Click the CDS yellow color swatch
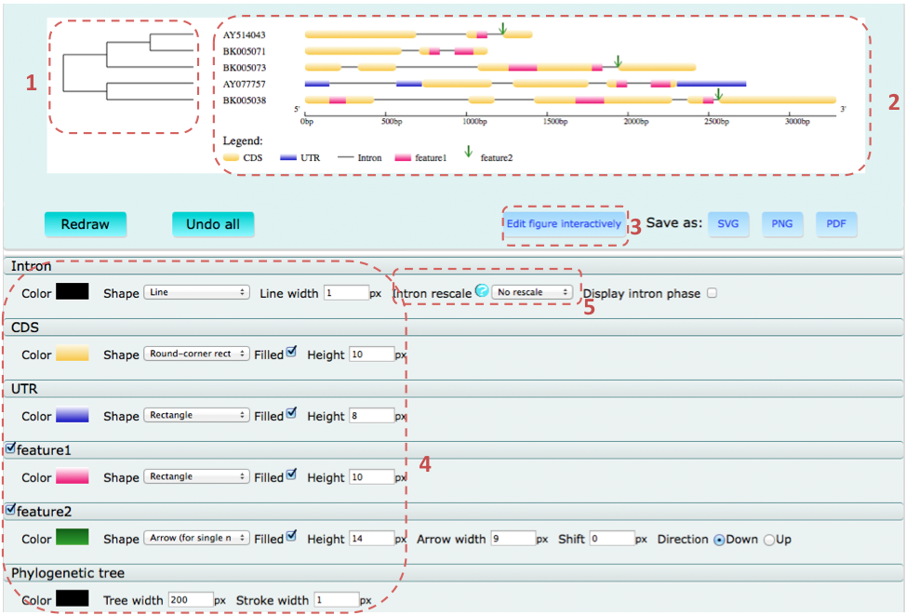Viewport: 906px width, 615px height. pyautogui.click(x=73, y=354)
